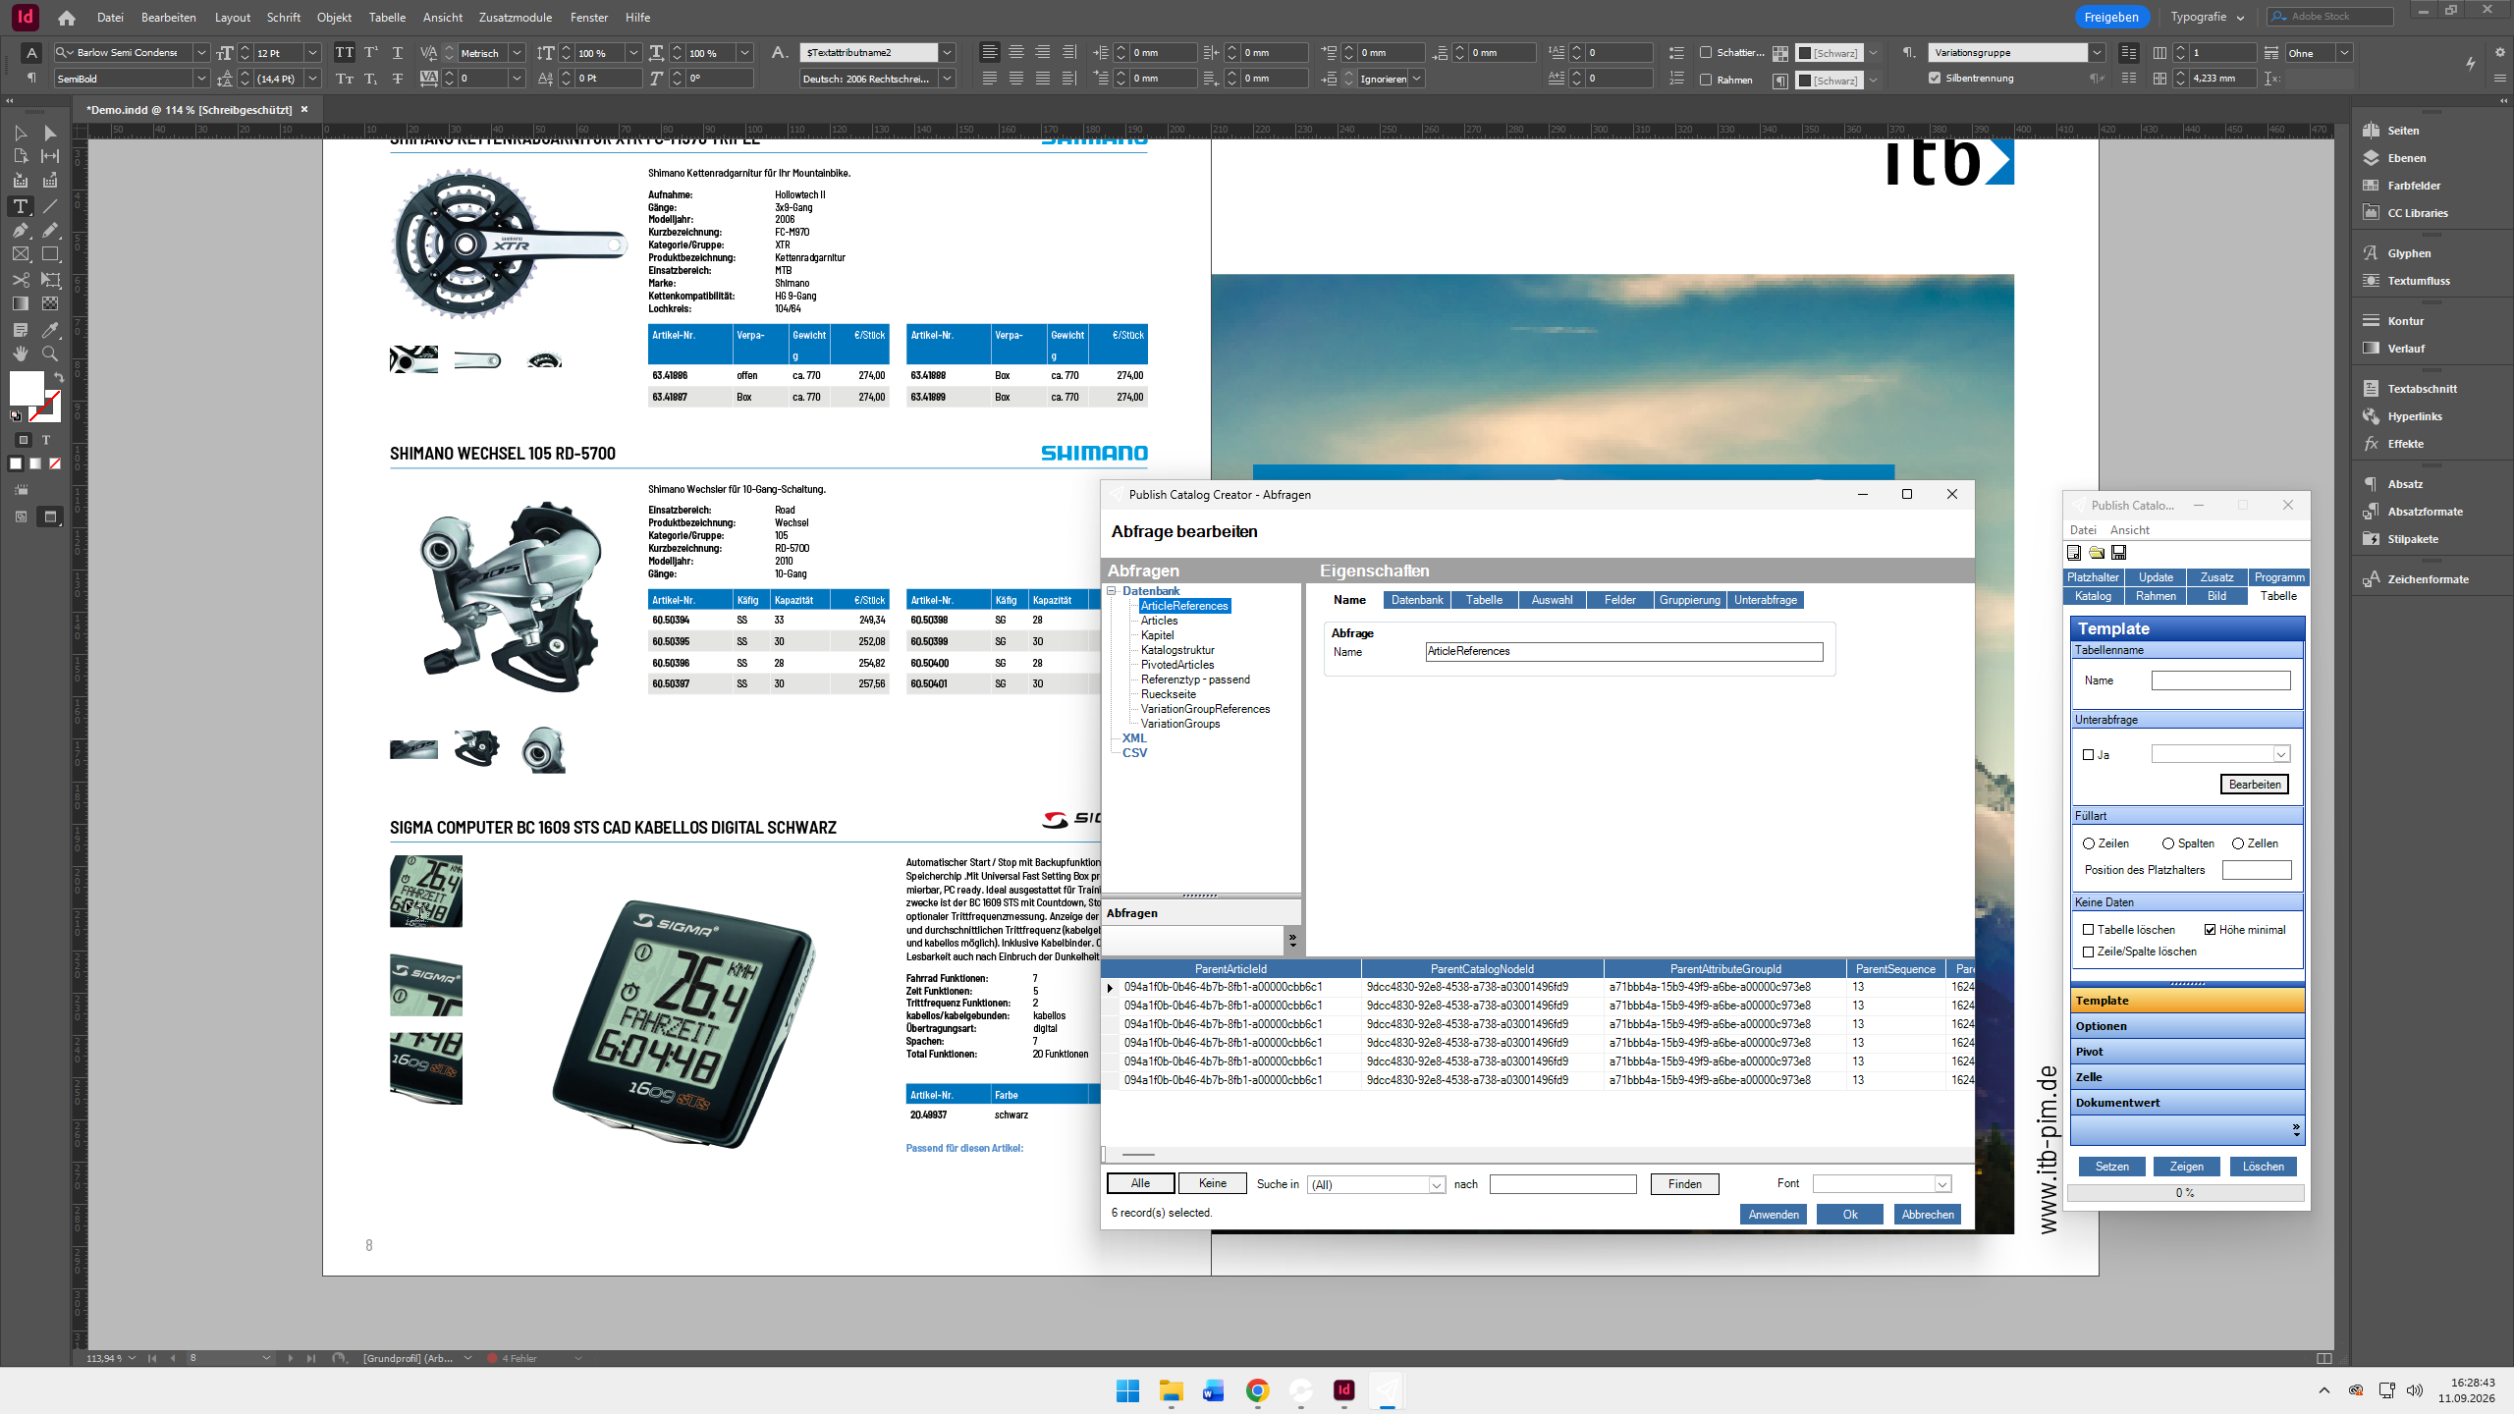Screen dimensions: 2514x1414
Task: Open Word from the taskbar
Action: click(1214, 1390)
